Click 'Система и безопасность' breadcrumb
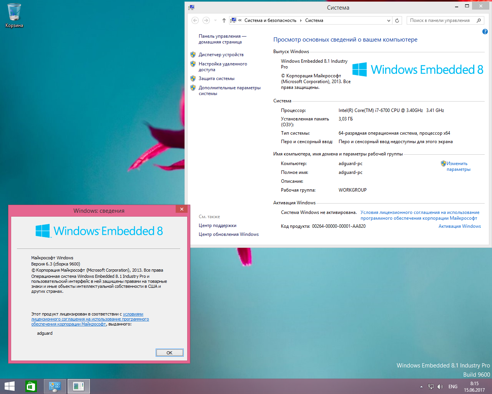Image resolution: width=492 pixels, height=394 pixels. [270, 20]
